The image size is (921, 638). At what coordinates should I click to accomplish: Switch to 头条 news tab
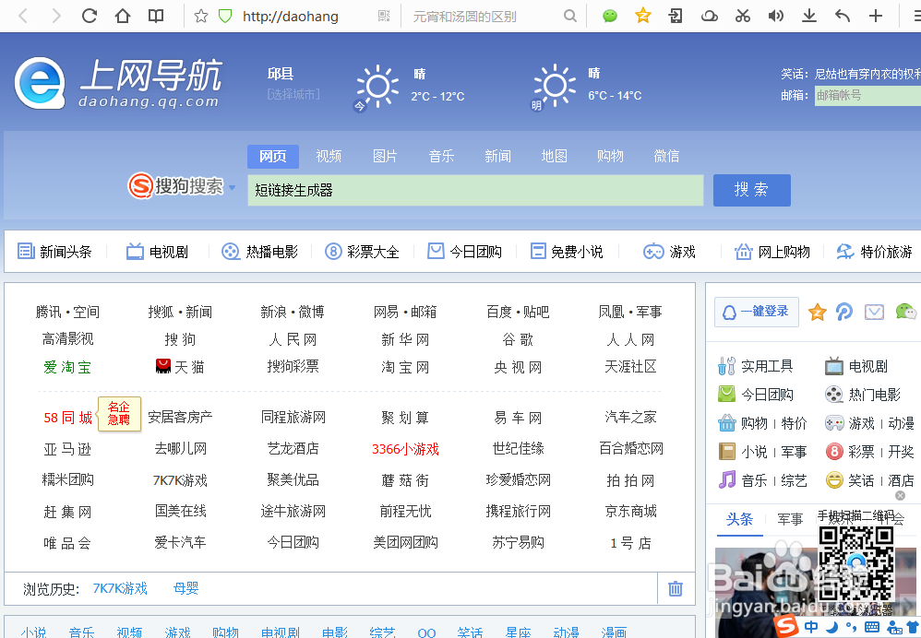coord(739,519)
